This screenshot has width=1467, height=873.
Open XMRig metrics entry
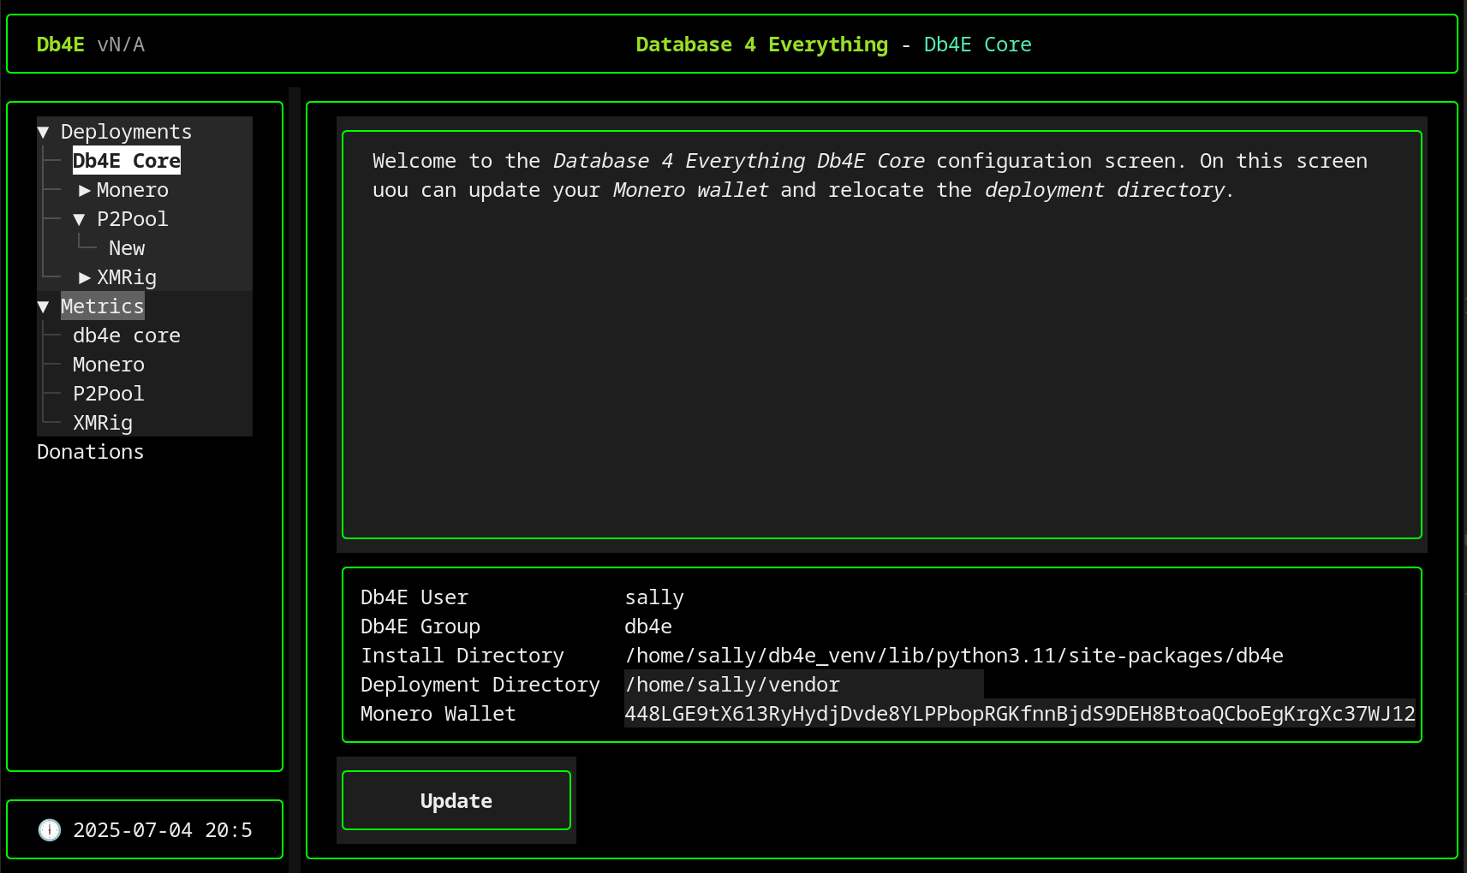[103, 423]
